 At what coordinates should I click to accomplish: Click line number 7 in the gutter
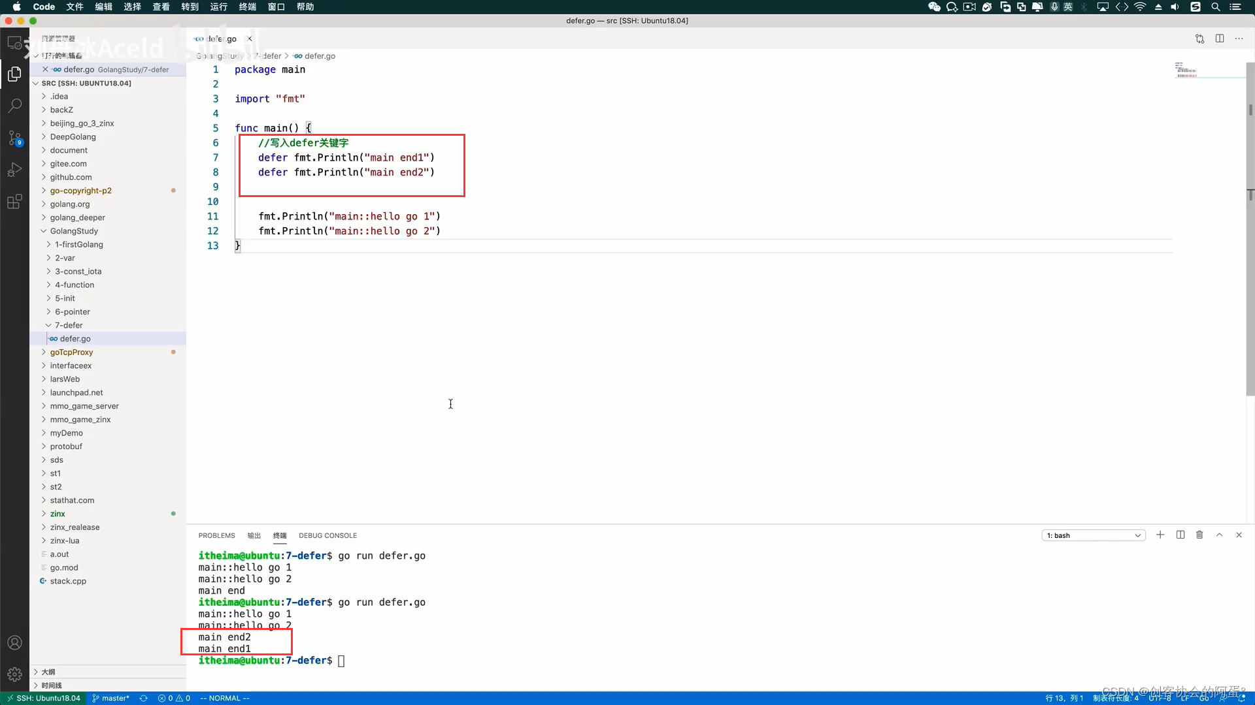[x=216, y=157]
